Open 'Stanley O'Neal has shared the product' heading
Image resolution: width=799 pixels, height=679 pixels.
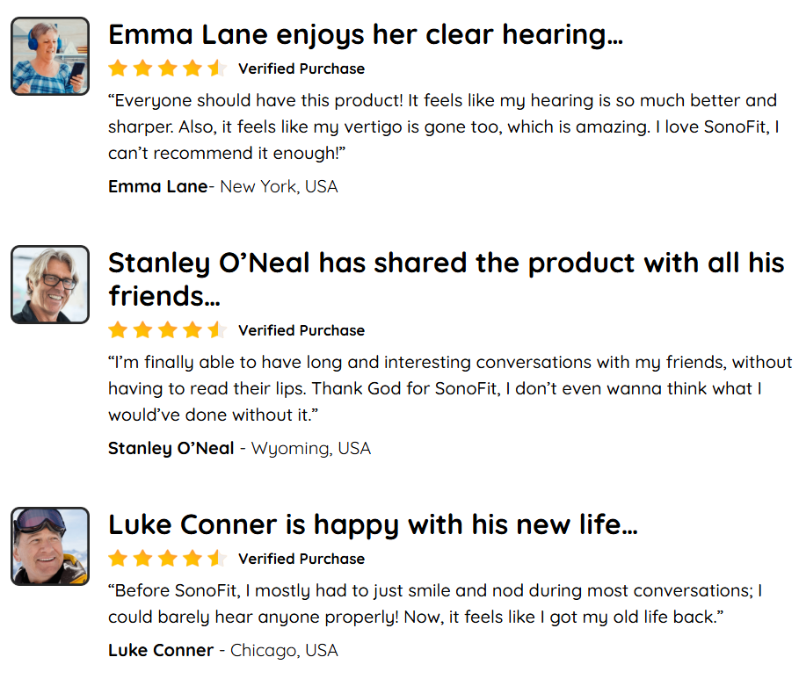click(447, 279)
